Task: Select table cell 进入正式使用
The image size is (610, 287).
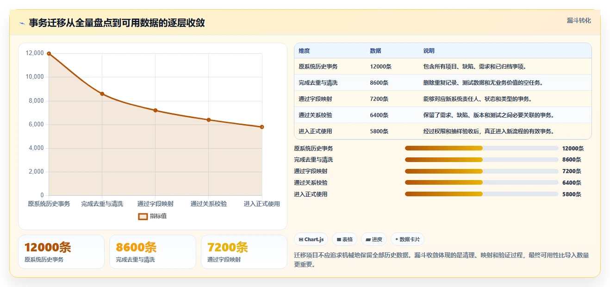Action: click(315, 131)
